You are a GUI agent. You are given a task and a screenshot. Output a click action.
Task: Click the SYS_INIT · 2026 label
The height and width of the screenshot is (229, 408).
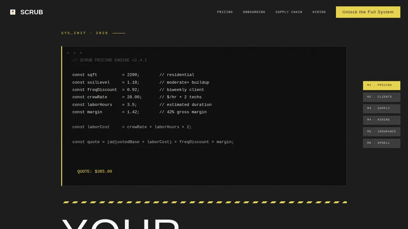tap(85, 33)
